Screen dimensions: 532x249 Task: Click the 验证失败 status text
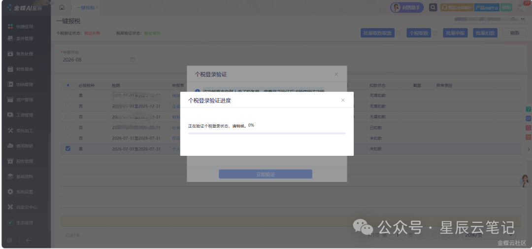coord(92,34)
